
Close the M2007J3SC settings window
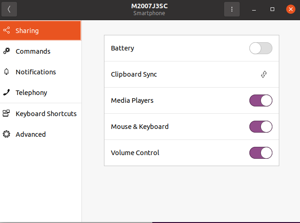290,9
